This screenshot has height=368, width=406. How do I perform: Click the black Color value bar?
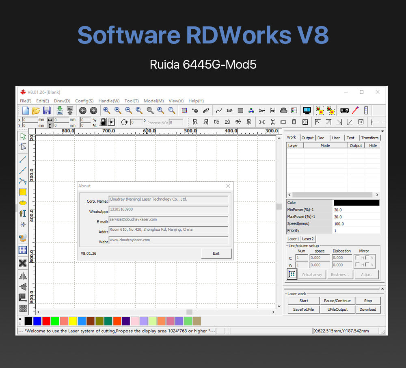(356, 203)
